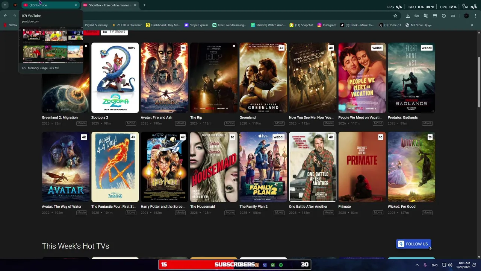Click the Avatar: The Way of Water title

[x=62, y=207]
